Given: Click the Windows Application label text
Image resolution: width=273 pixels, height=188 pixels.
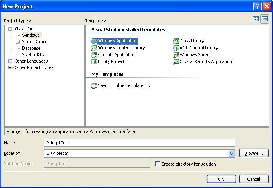Looking at the screenshot, I should click(118, 41).
